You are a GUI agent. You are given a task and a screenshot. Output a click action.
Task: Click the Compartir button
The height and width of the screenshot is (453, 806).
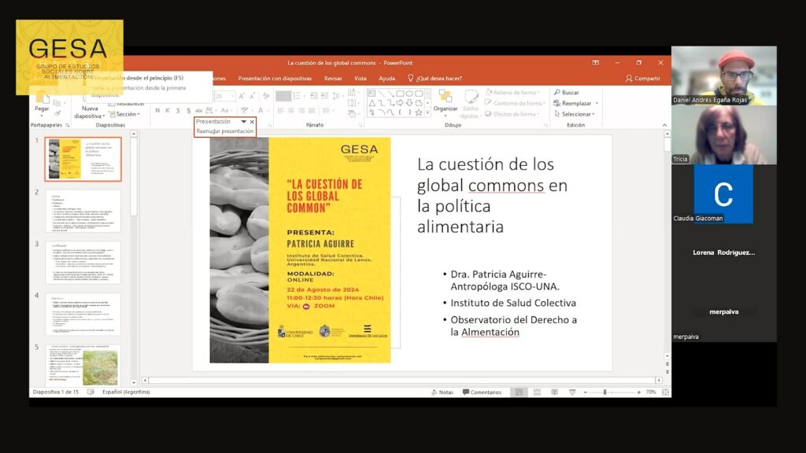tap(643, 79)
